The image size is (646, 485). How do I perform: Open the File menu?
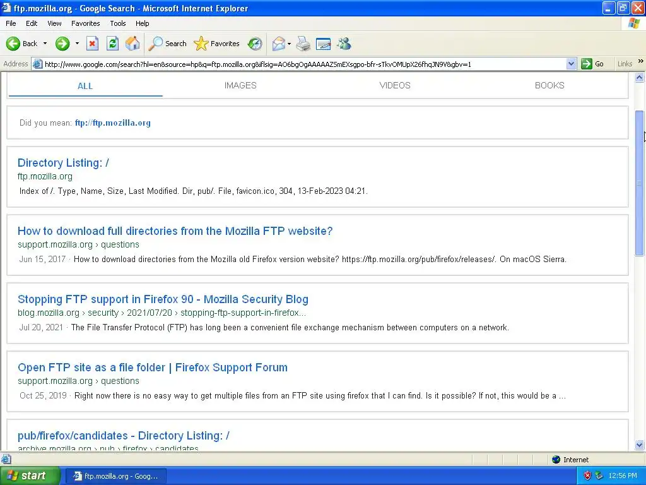point(11,23)
